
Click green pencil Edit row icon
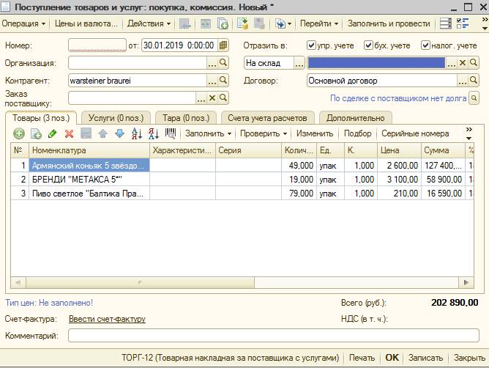click(53, 133)
